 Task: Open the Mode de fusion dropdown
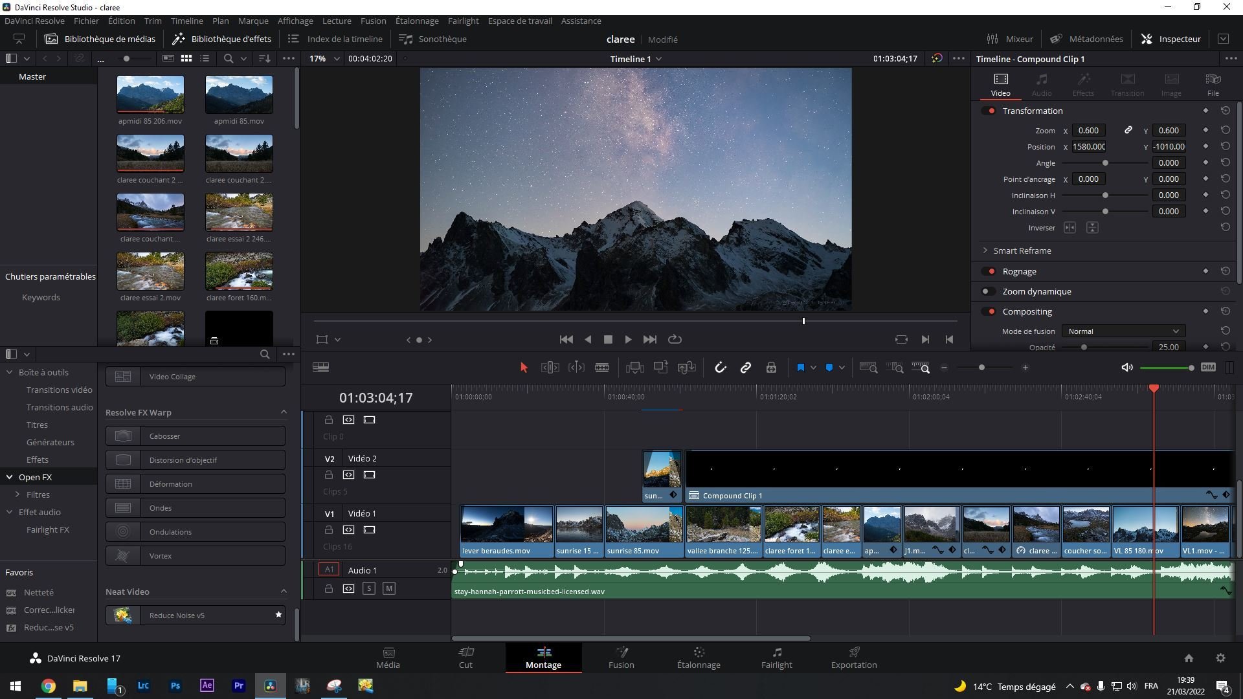1123,331
